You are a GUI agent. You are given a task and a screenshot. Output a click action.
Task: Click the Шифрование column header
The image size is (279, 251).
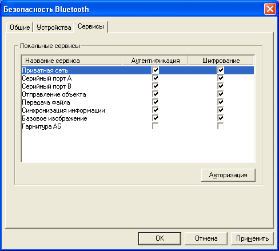pyautogui.click(x=221, y=61)
